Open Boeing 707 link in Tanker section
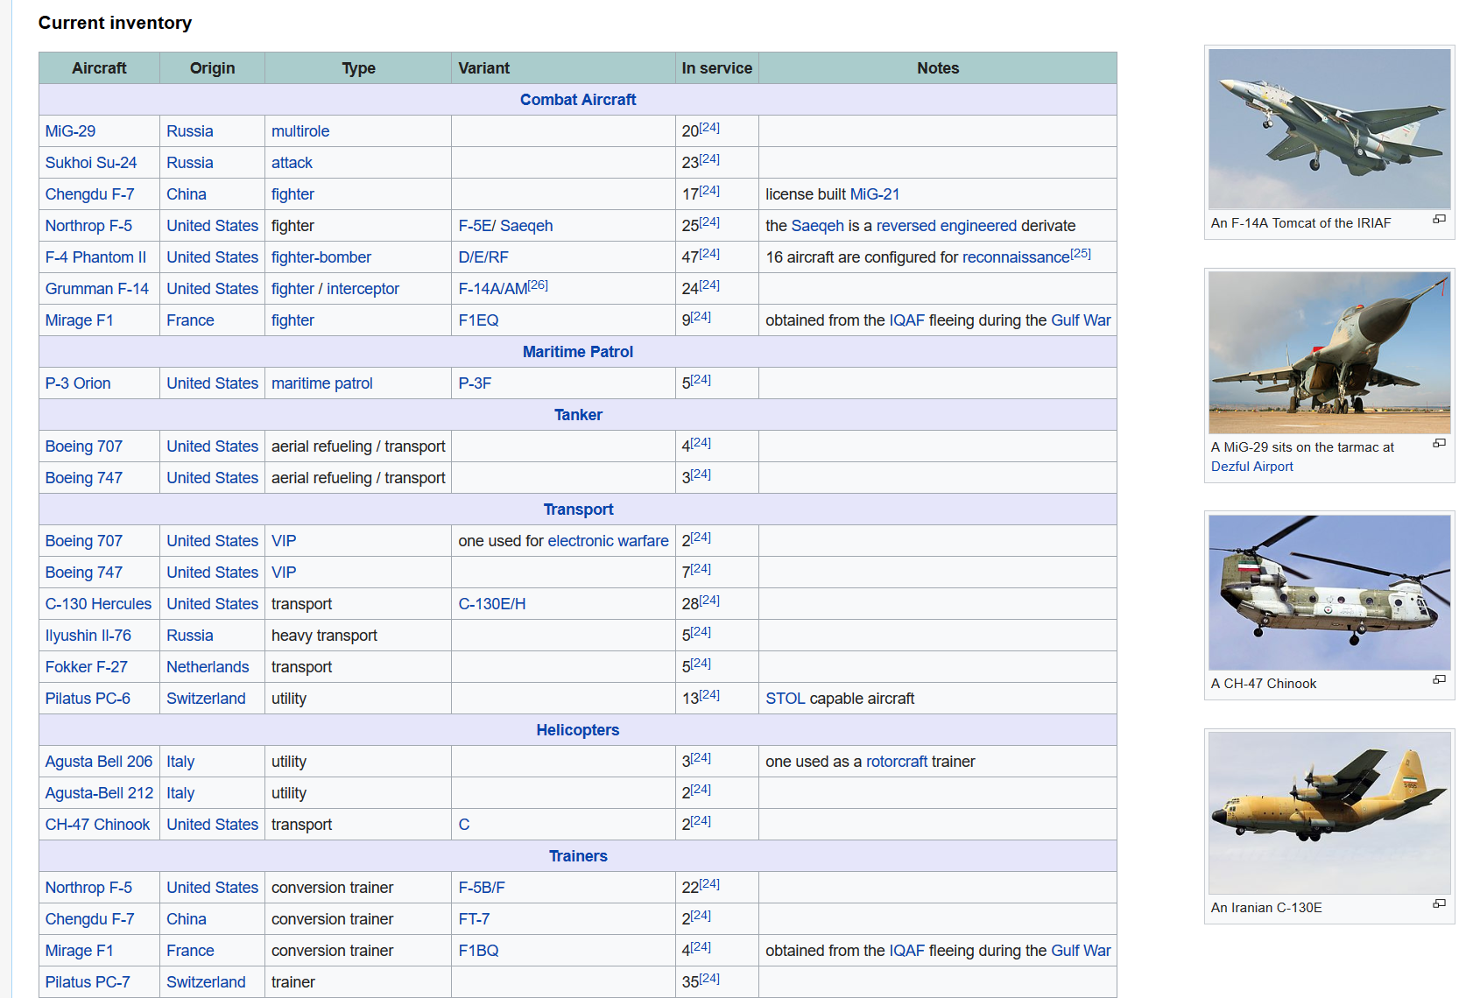 coord(84,446)
